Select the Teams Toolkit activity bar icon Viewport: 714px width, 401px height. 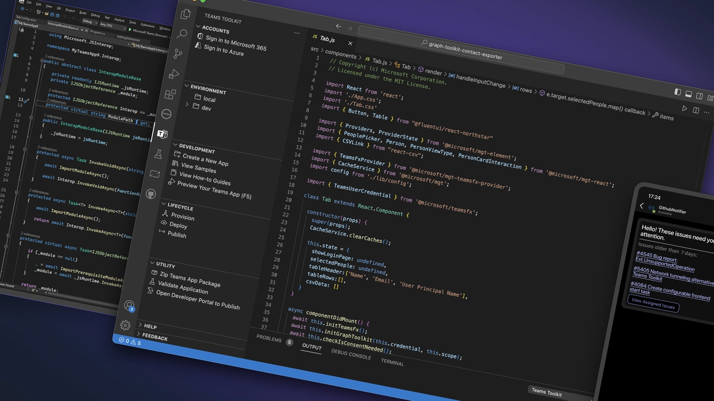pyautogui.click(x=162, y=134)
